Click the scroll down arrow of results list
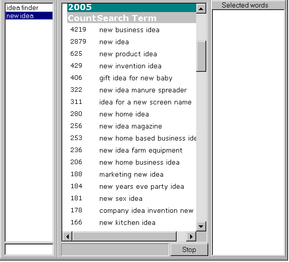Viewport: 289px width, 262px height. [x=201, y=226]
